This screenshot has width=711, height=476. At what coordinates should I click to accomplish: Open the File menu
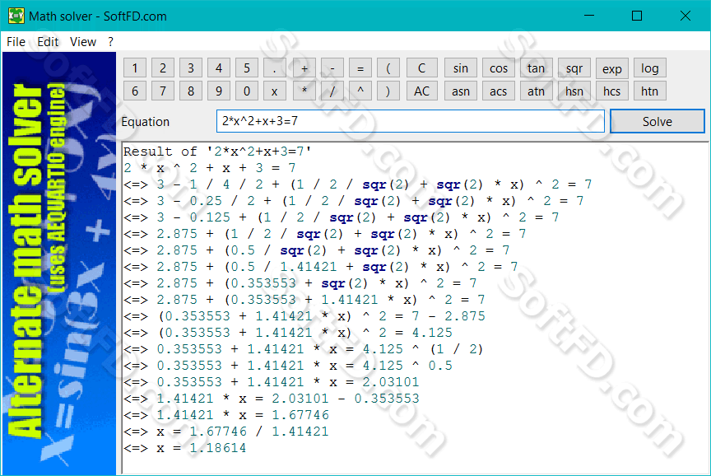(x=16, y=42)
